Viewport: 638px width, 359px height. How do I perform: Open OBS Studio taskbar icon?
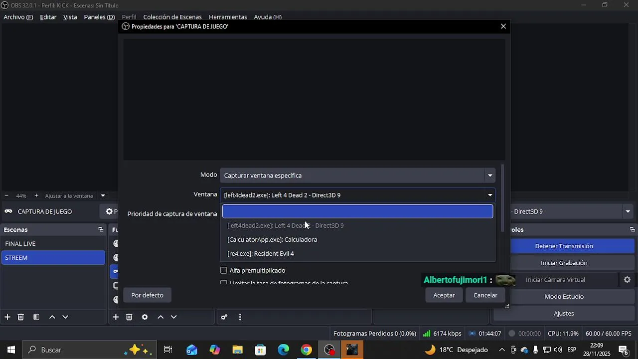click(329, 350)
